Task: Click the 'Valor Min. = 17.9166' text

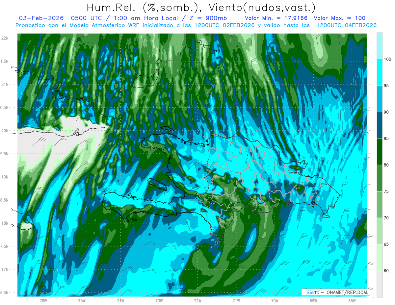Action: tap(276, 18)
